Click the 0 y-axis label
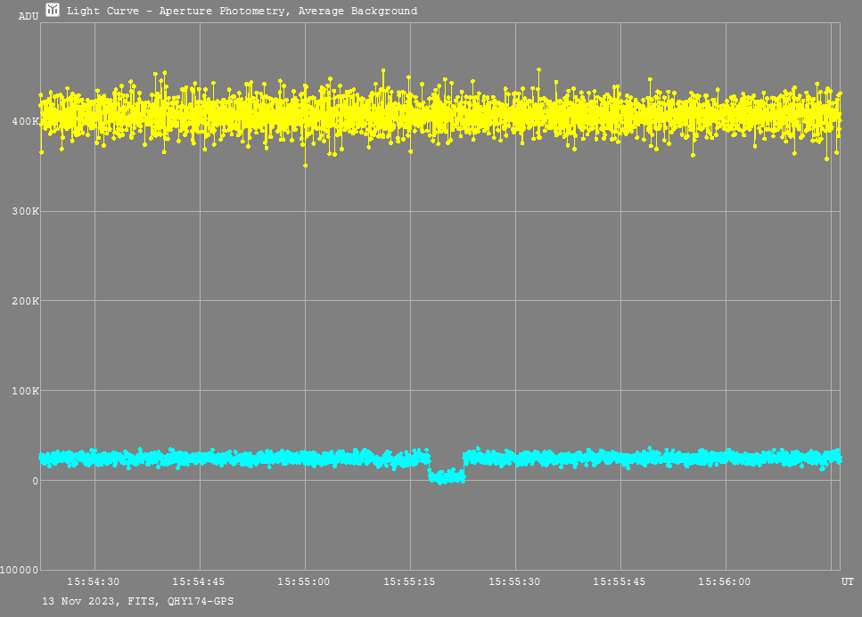Viewport: 862px width, 617px height. pyautogui.click(x=35, y=481)
